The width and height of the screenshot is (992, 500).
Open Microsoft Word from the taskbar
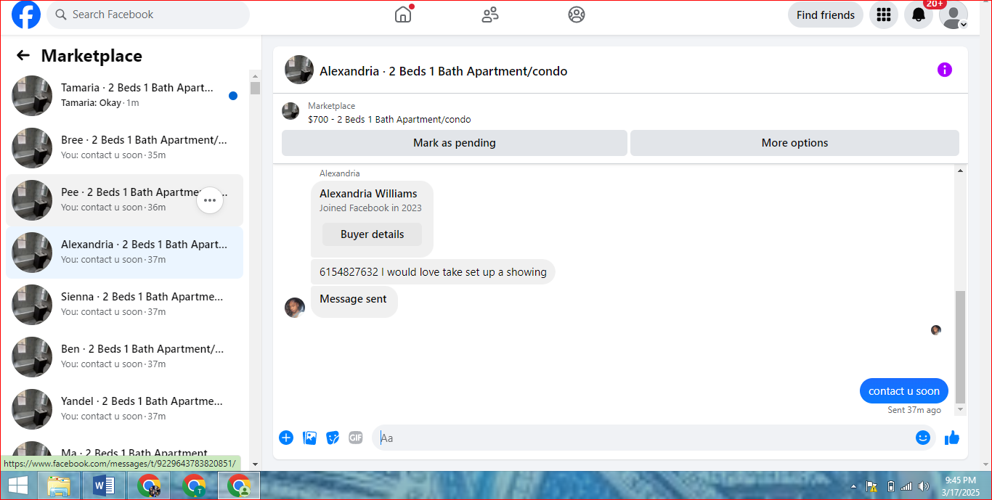click(104, 485)
